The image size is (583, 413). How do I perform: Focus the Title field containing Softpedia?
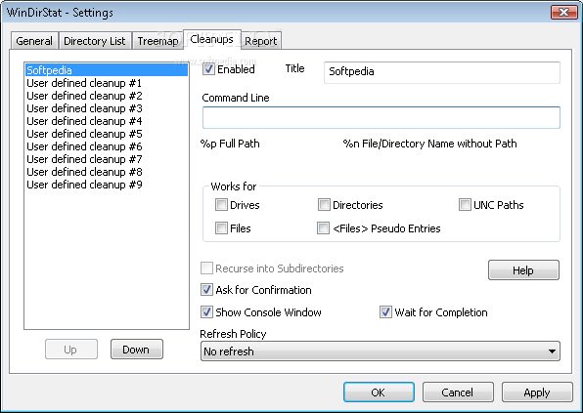pos(442,72)
